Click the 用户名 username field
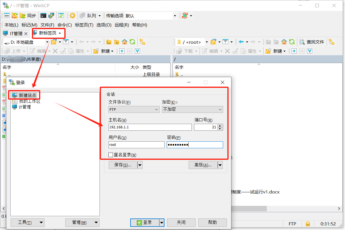The height and width of the screenshot is (230, 345). pyautogui.click(x=136, y=145)
